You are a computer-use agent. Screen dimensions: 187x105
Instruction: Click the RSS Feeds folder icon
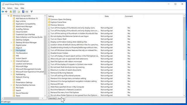(x=14, y=87)
